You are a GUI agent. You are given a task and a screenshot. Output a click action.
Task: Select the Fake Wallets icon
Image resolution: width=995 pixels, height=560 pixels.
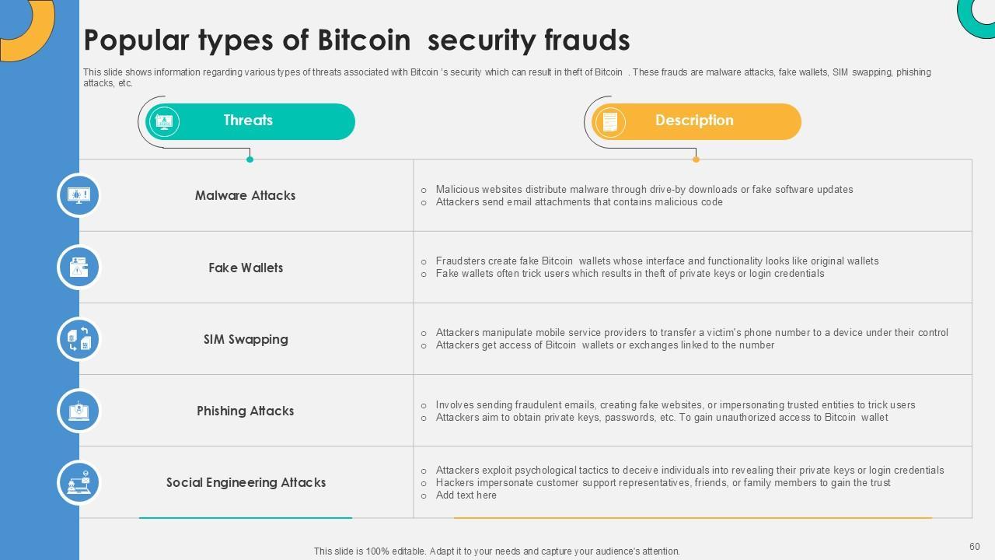(x=79, y=267)
